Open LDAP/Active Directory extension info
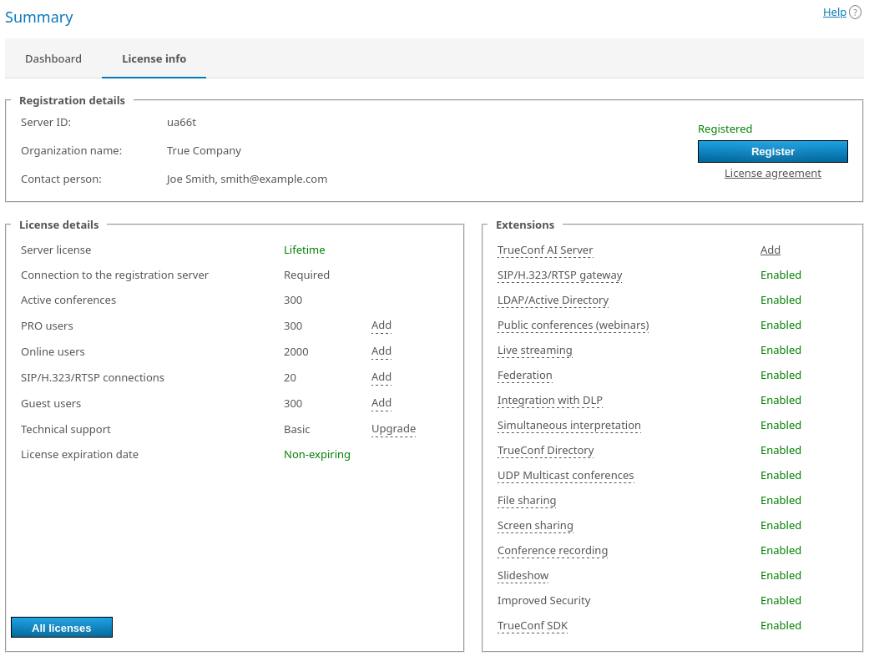The width and height of the screenshot is (869, 656). 553,300
